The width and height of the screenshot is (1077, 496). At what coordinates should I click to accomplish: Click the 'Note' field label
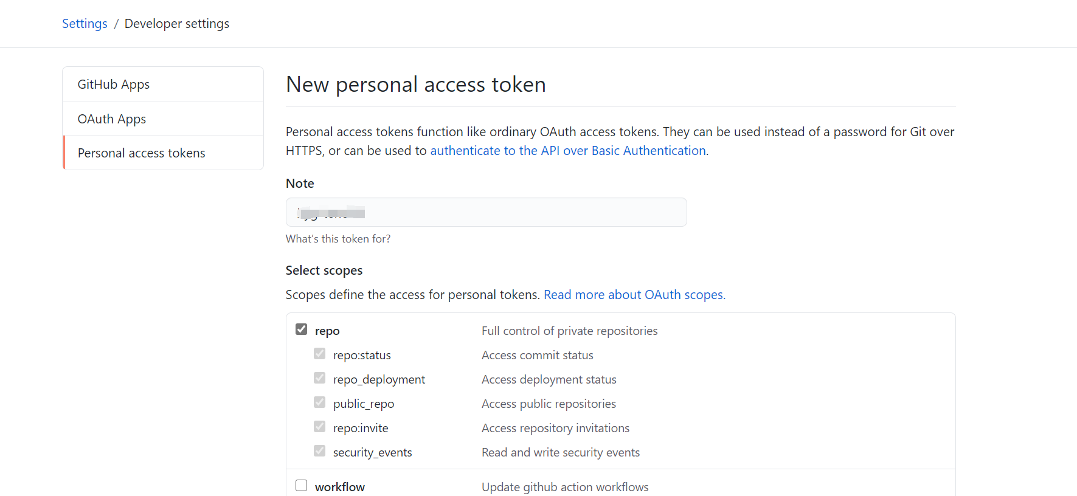point(300,184)
